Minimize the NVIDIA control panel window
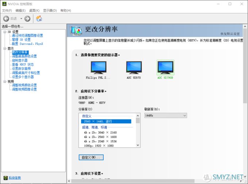The image size is (248, 184). (x=218, y=4)
